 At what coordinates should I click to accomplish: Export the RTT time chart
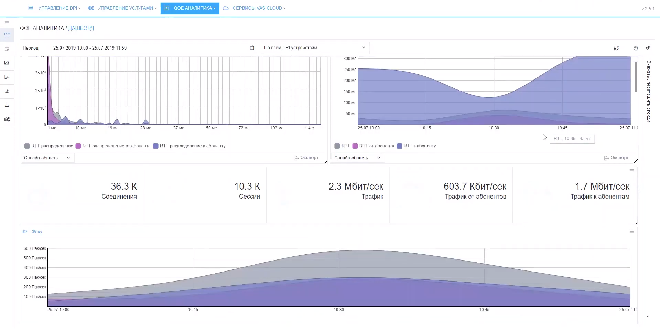click(616, 158)
